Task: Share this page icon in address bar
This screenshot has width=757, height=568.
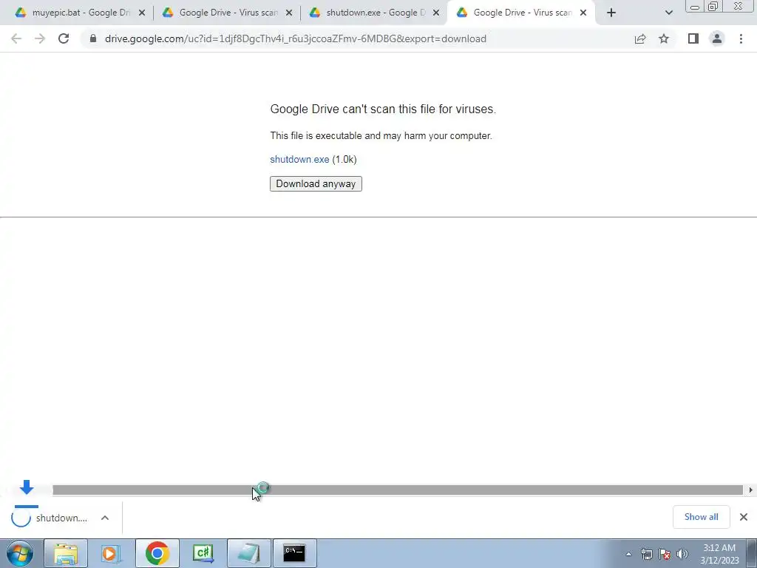Action: [x=640, y=38]
